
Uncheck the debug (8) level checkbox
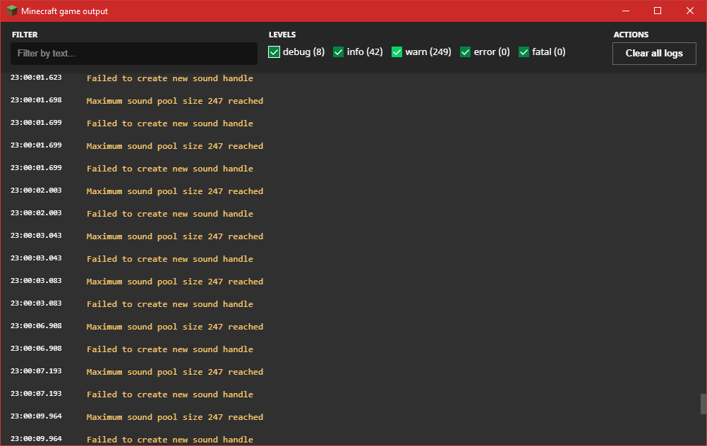coord(274,52)
